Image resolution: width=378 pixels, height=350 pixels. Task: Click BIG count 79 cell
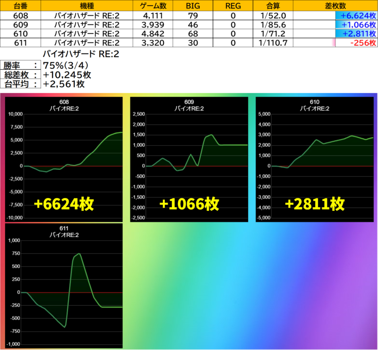tap(193, 16)
